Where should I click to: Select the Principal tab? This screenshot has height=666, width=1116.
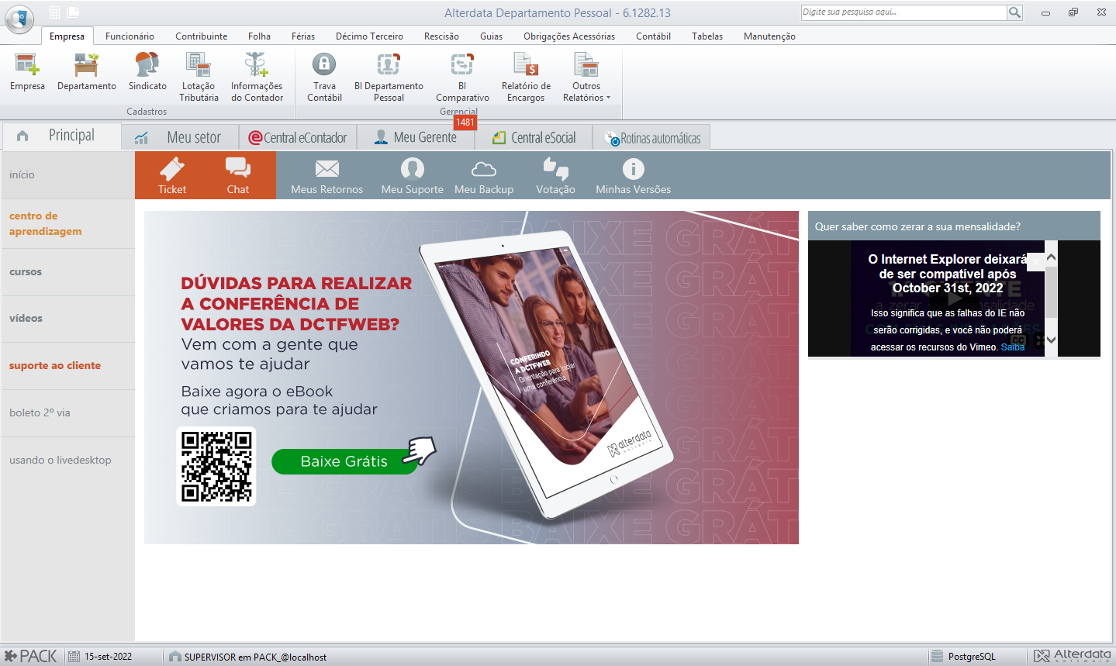pos(60,136)
